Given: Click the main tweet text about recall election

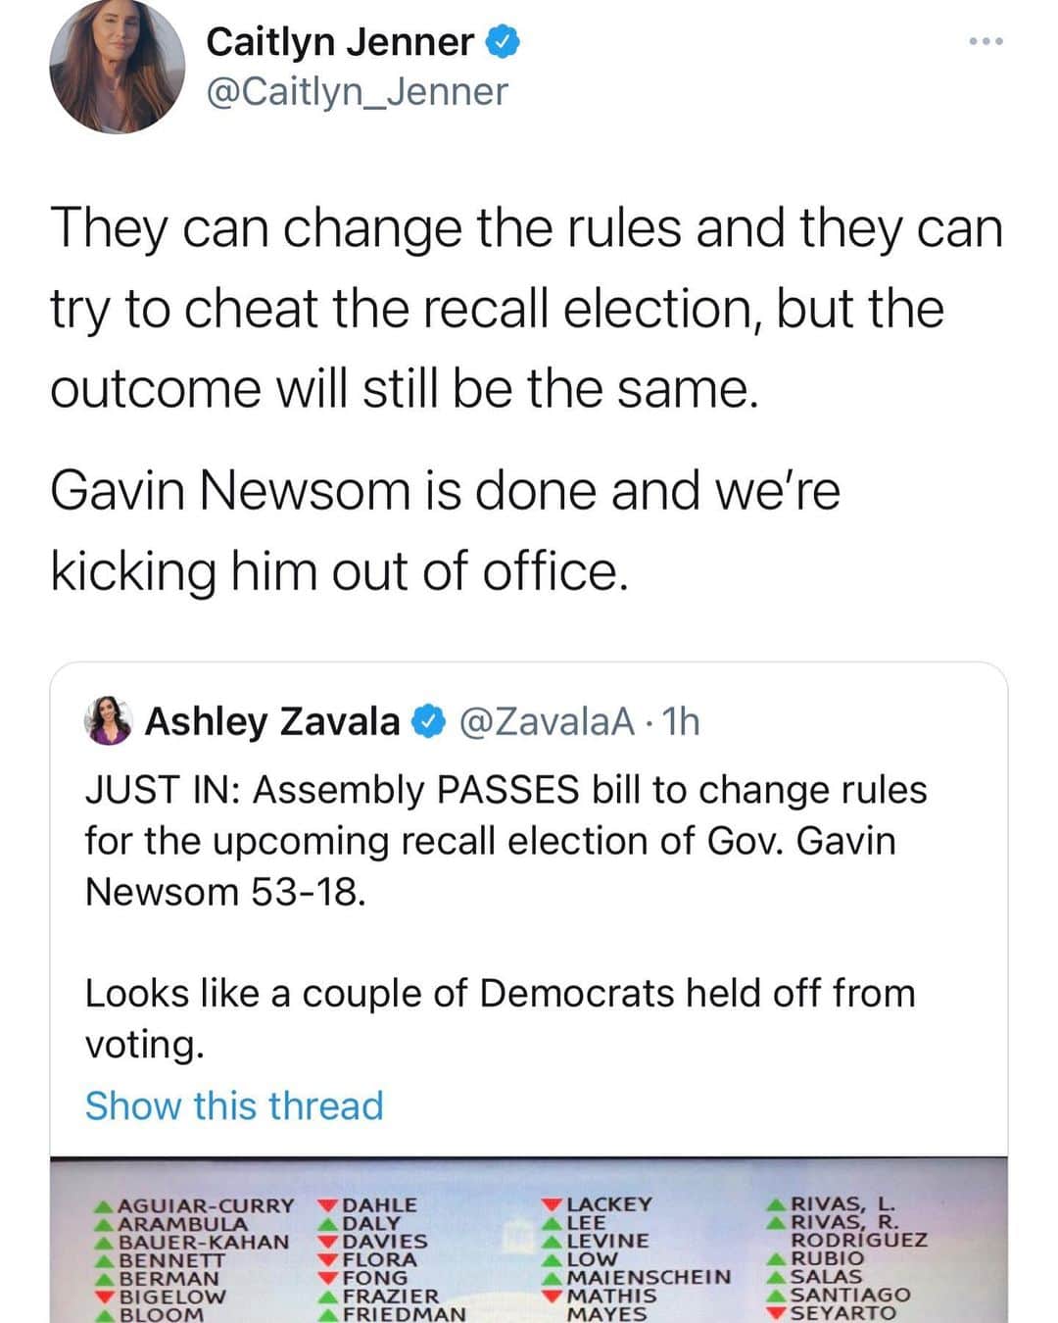Looking at the screenshot, I should [x=526, y=308].
